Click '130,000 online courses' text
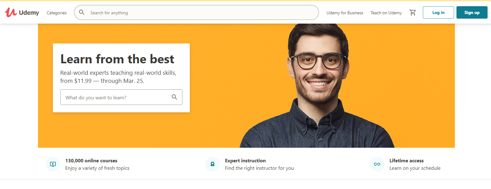Viewport: 491px width, 189px height. (x=91, y=160)
